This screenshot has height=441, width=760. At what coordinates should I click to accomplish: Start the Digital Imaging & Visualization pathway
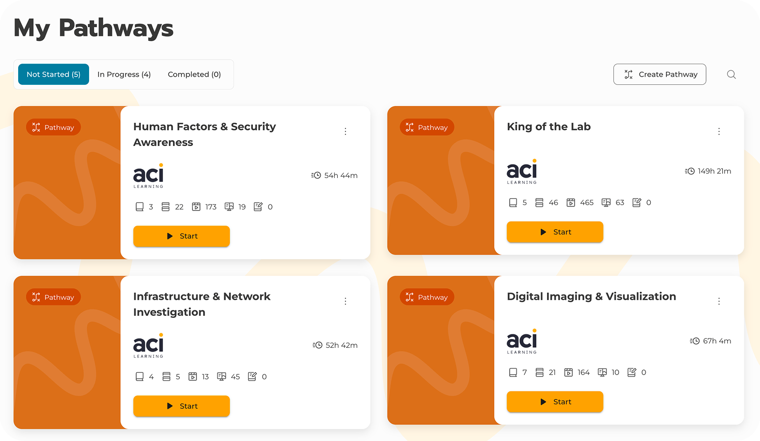(555, 402)
